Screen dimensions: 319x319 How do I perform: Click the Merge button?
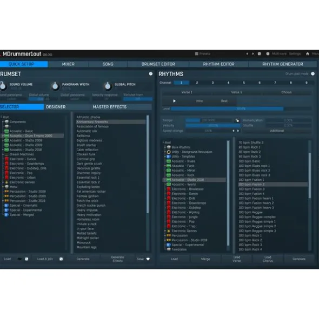[x=205, y=259]
